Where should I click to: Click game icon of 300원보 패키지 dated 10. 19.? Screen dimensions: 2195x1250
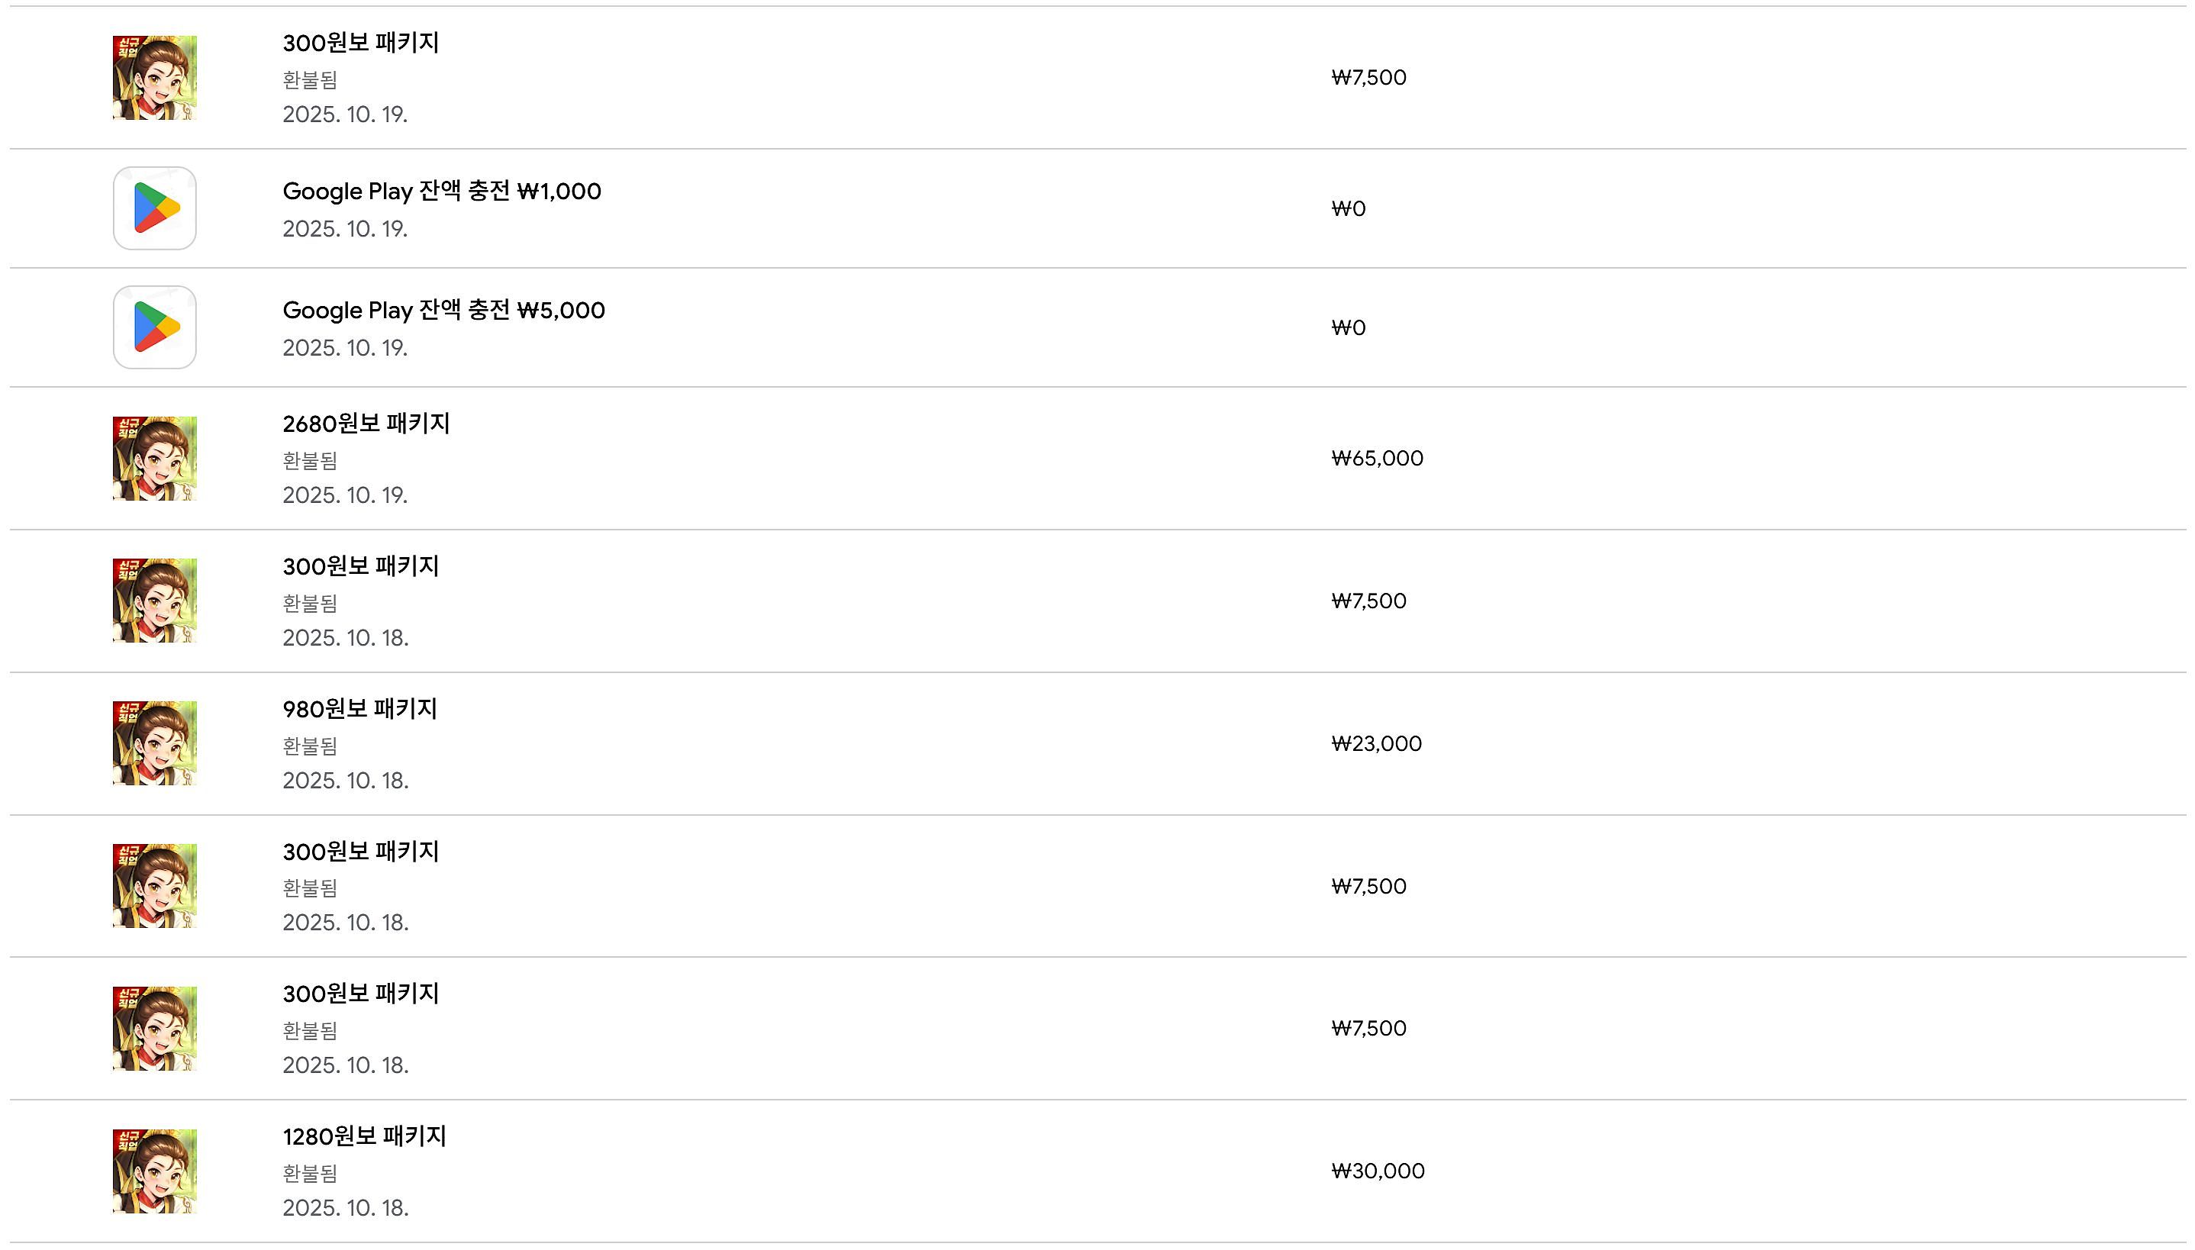[x=154, y=77]
